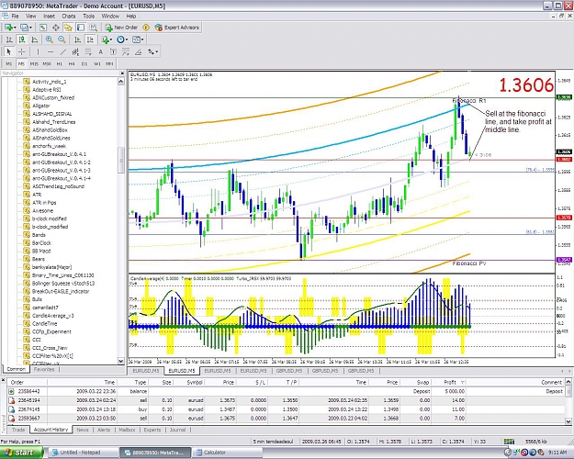This screenshot has height=459, width=574.
Task: Switch chart timeframe to H1
Action: [x=60, y=63]
